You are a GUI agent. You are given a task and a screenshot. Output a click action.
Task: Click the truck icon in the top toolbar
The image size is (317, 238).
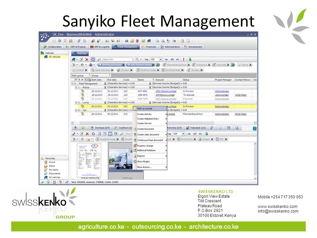149,41
